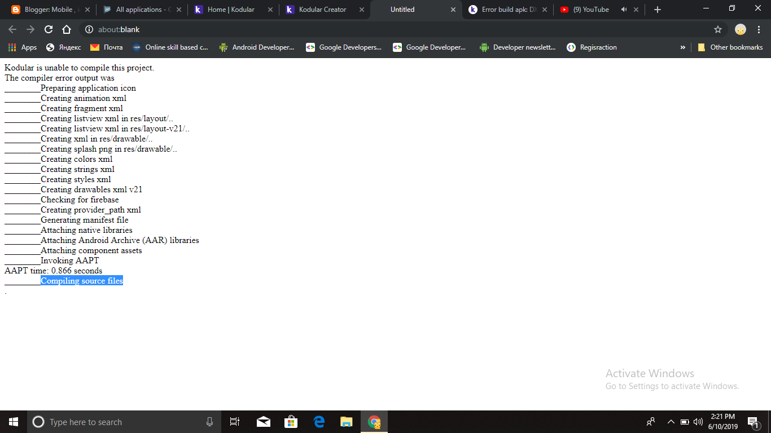Switch to the Blogger tab
The image size is (771, 433).
tap(51, 10)
